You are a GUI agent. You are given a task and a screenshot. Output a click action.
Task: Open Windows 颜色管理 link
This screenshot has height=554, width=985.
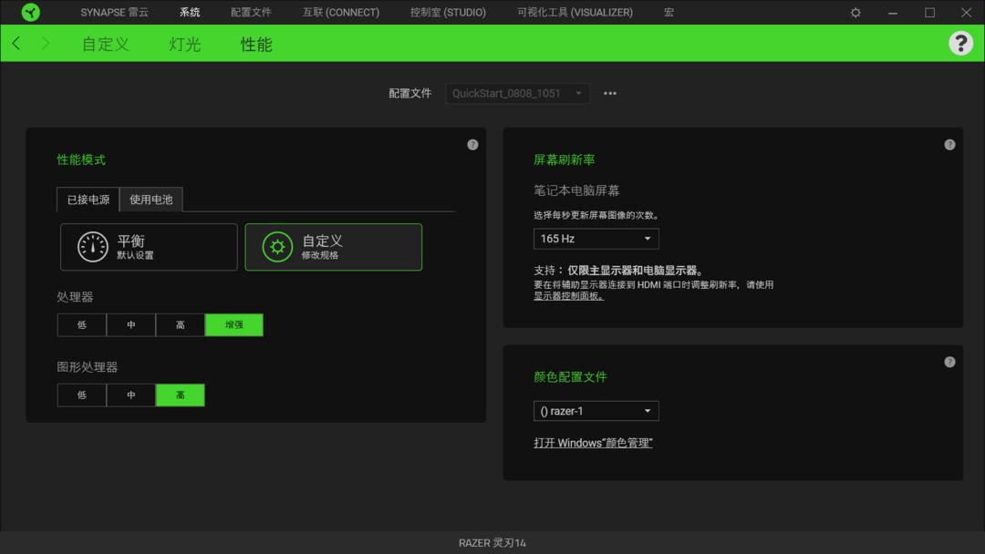pos(594,442)
